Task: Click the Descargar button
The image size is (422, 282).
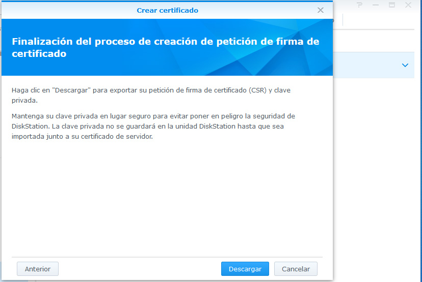Action: (245, 269)
